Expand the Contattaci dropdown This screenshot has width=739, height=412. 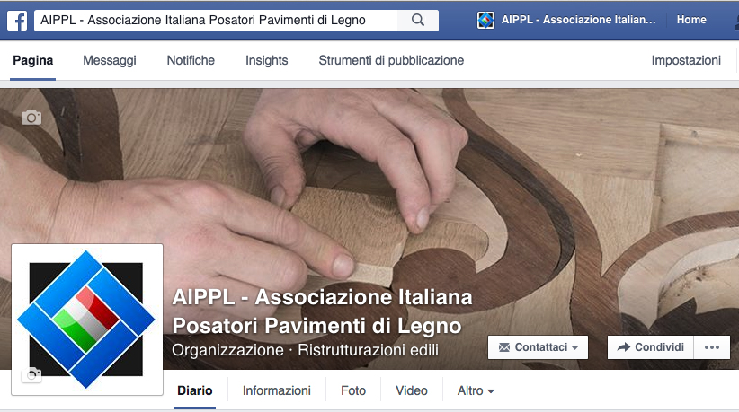(538, 347)
